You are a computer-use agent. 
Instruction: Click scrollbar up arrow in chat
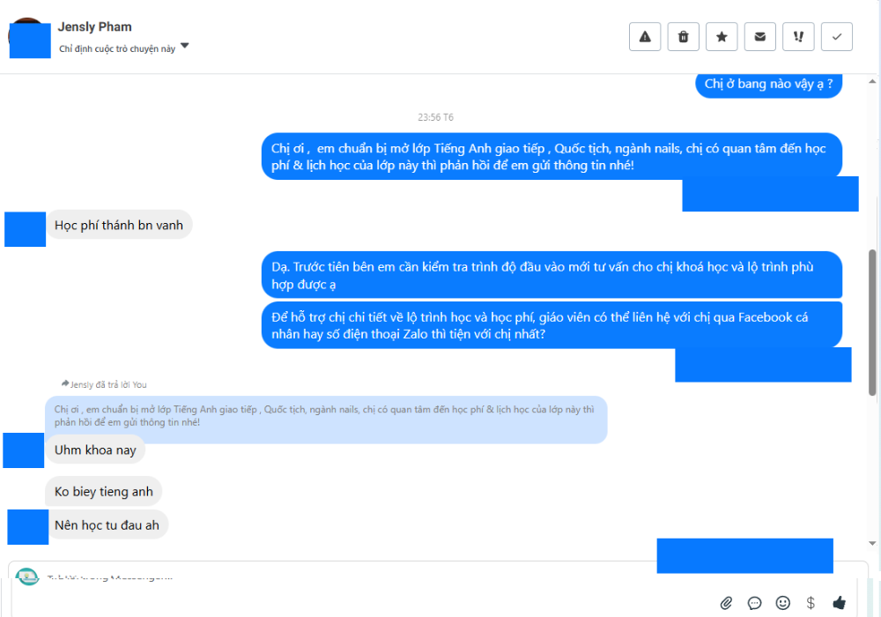coord(872,82)
